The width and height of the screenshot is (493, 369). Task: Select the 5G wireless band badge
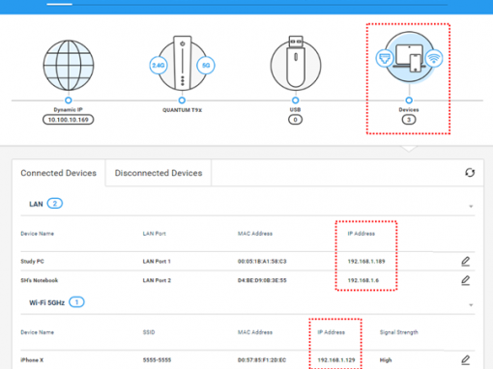[x=206, y=66]
